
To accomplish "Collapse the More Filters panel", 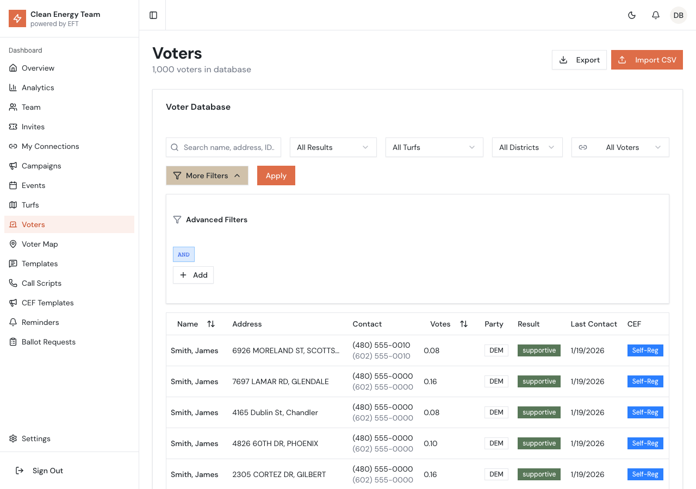I will point(207,175).
